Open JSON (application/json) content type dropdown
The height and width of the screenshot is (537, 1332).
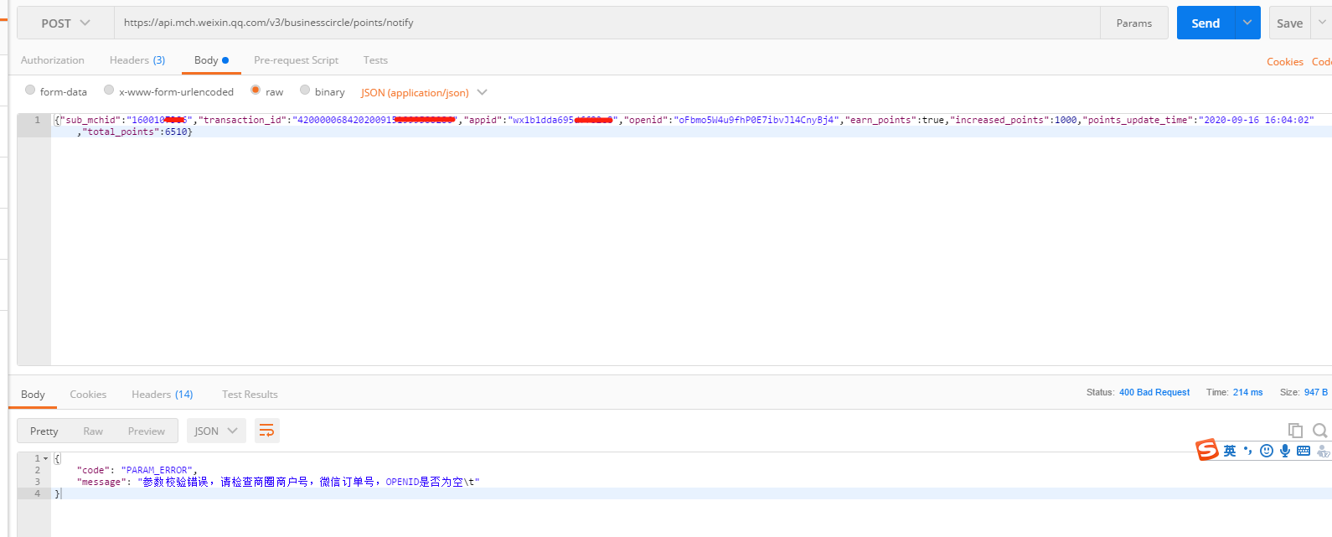point(424,92)
